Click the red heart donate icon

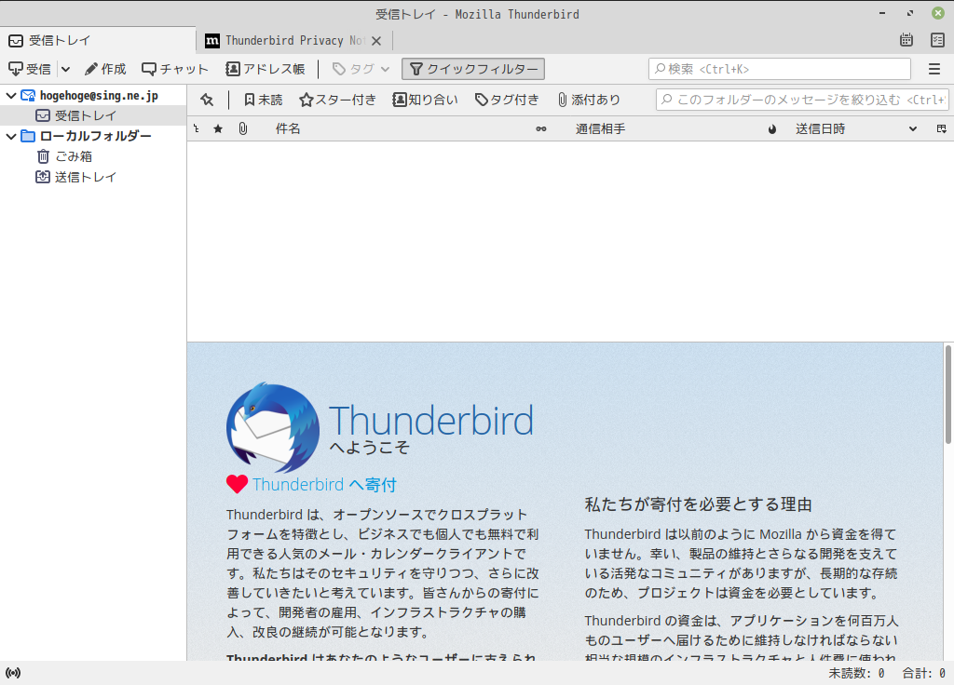(237, 484)
